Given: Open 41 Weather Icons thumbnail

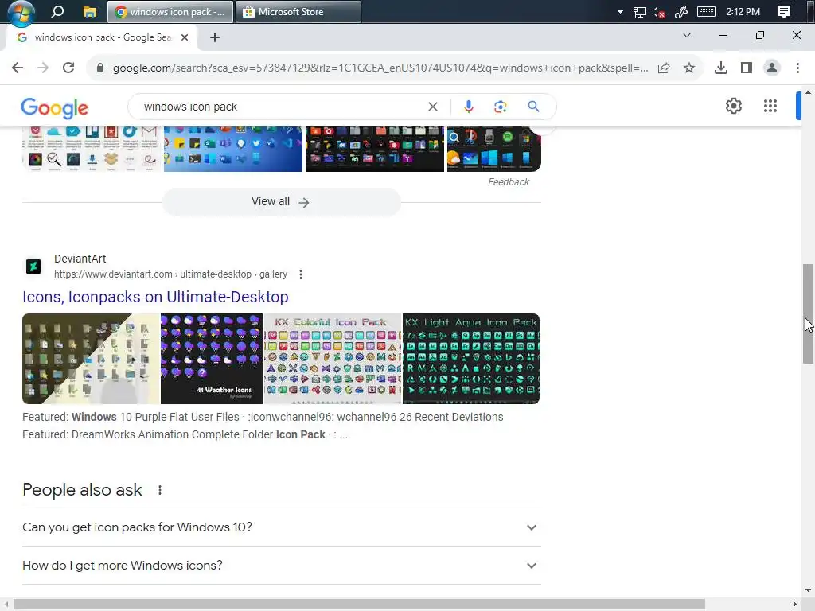Looking at the screenshot, I should click(x=212, y=359).
